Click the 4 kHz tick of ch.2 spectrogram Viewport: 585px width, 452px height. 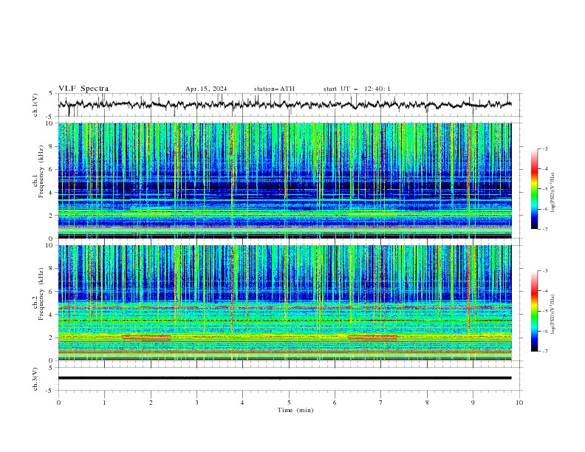[52, 315]
